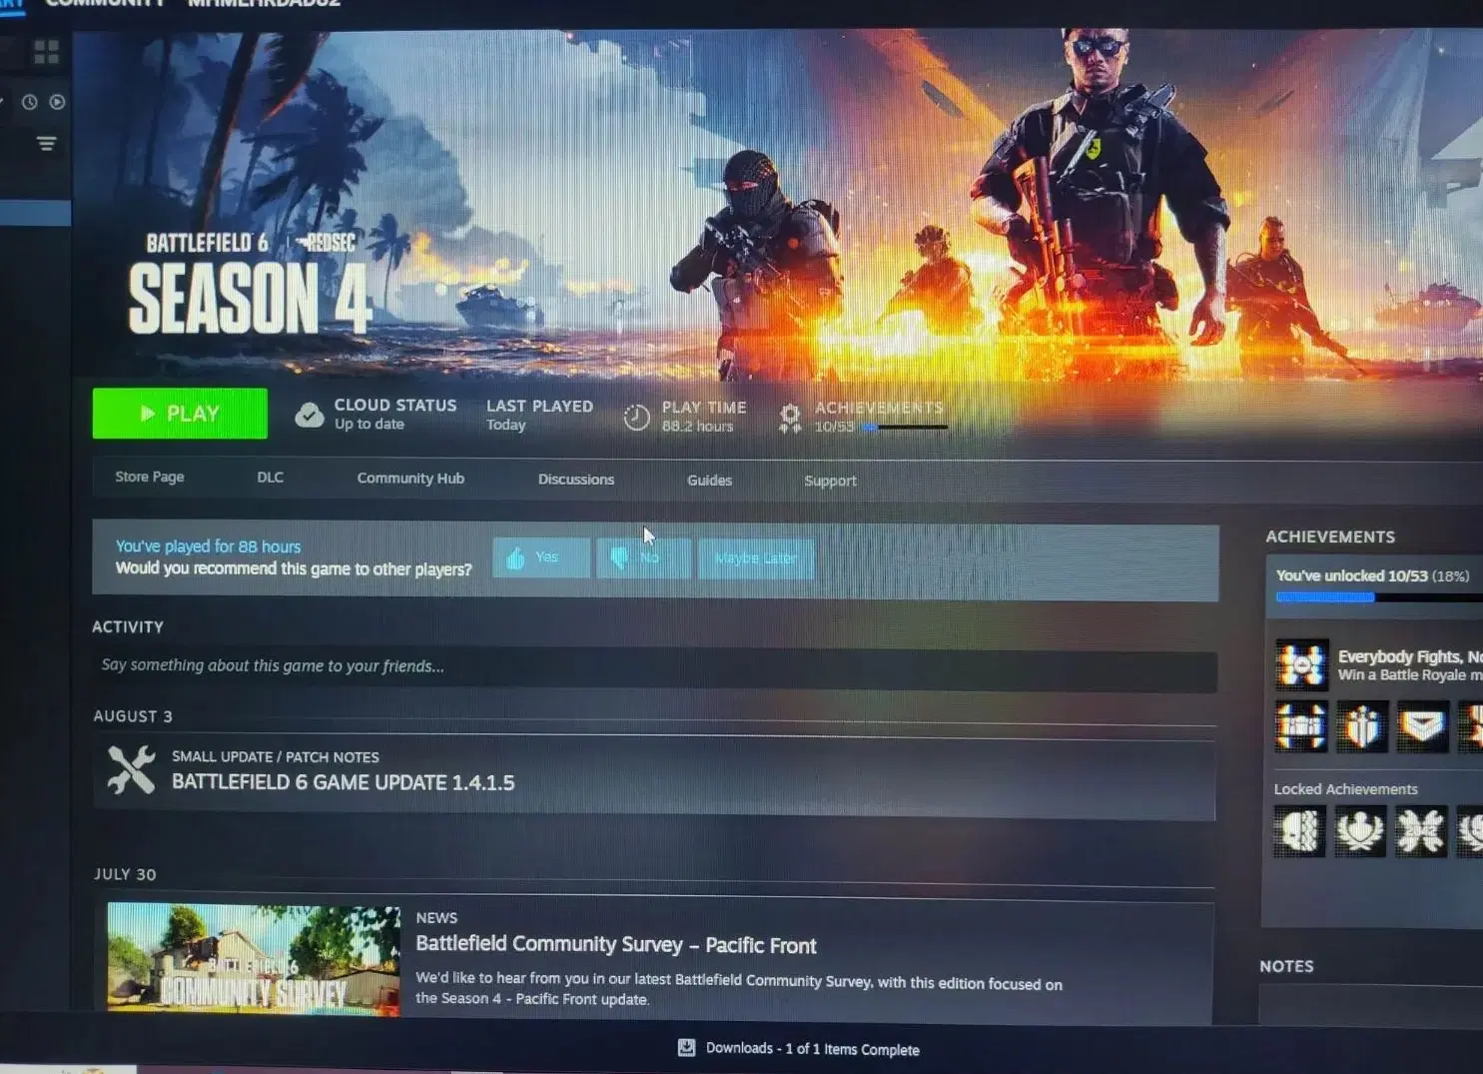1483x1074 pixels.
Task: Open the DLC tab
Action: [x=271, y=478]
